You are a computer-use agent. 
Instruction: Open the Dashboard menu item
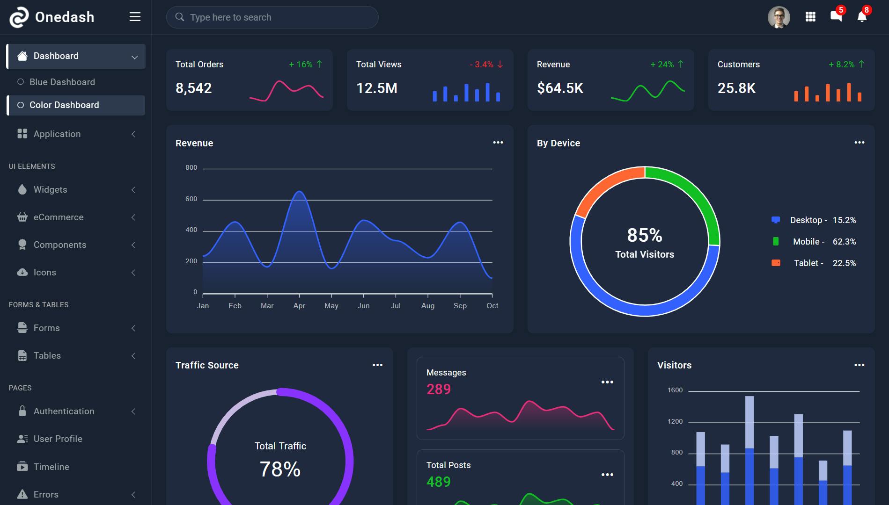pos(76,56)
